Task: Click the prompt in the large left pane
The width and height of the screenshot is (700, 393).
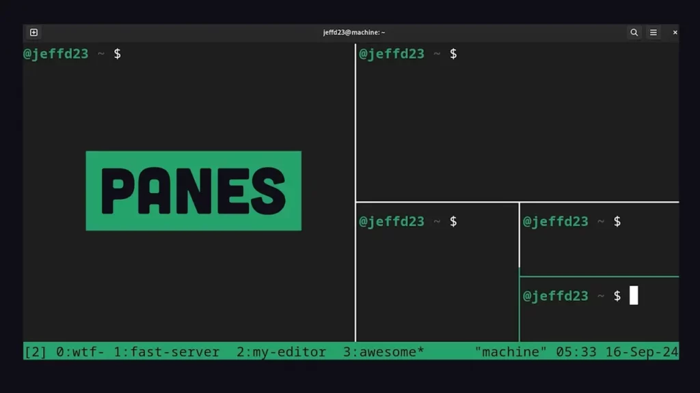Action: point(72,53)
